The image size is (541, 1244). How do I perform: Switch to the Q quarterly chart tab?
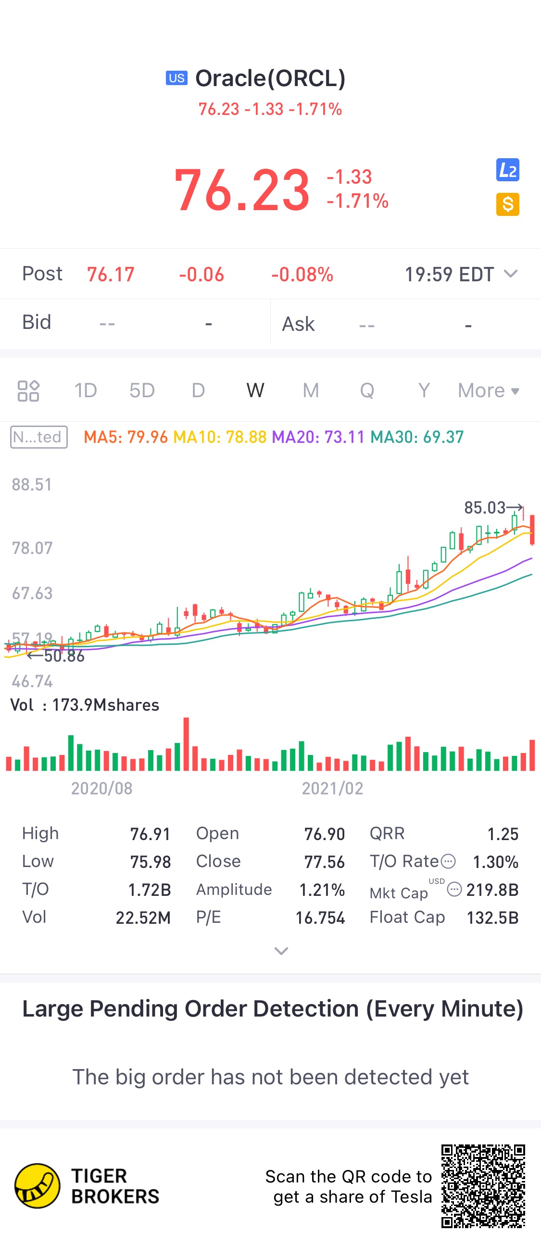pyautogui.click(x=367, y=390)
